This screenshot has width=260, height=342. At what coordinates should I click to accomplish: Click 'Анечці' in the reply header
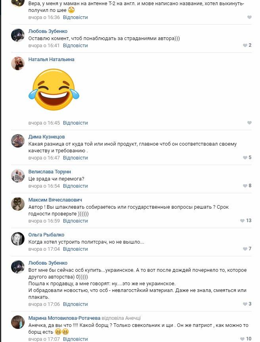click(133, 318)
